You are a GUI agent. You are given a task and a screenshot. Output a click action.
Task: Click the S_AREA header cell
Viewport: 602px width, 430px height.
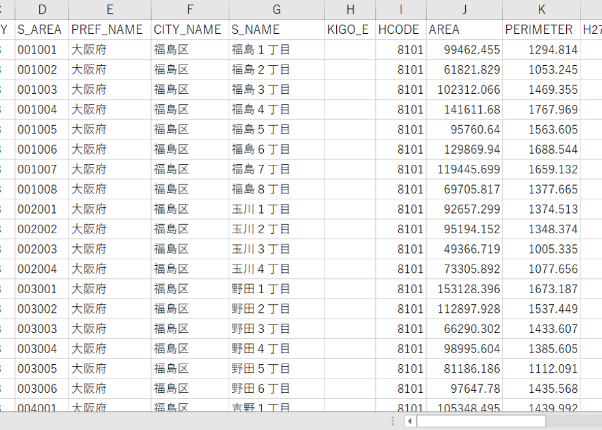coord(42,29)
